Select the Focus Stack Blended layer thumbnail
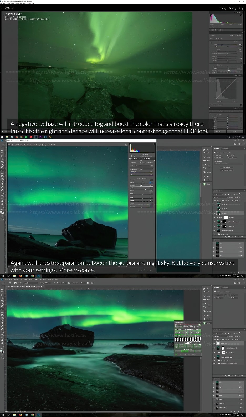Image resolution: width=246 pixels, height=417 pixels. click(x=218, y=231)
